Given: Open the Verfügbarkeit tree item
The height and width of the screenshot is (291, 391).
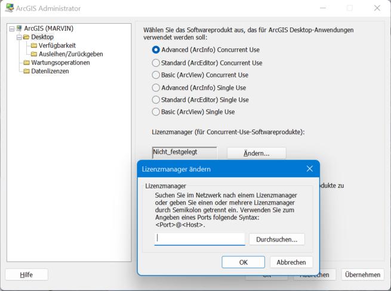Looking at the screenshot, I should (57, 45).
